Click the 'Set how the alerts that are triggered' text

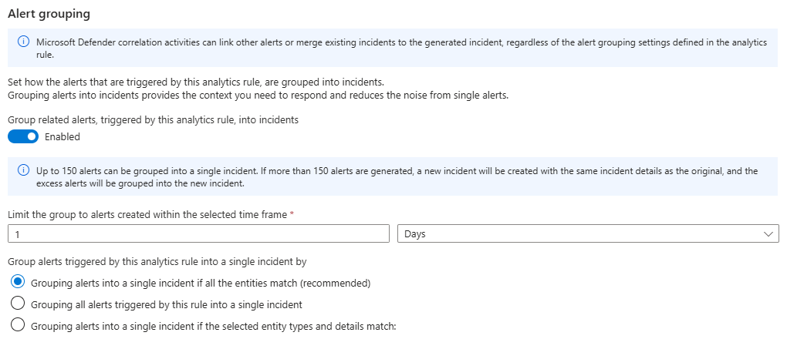click(196, 82)
